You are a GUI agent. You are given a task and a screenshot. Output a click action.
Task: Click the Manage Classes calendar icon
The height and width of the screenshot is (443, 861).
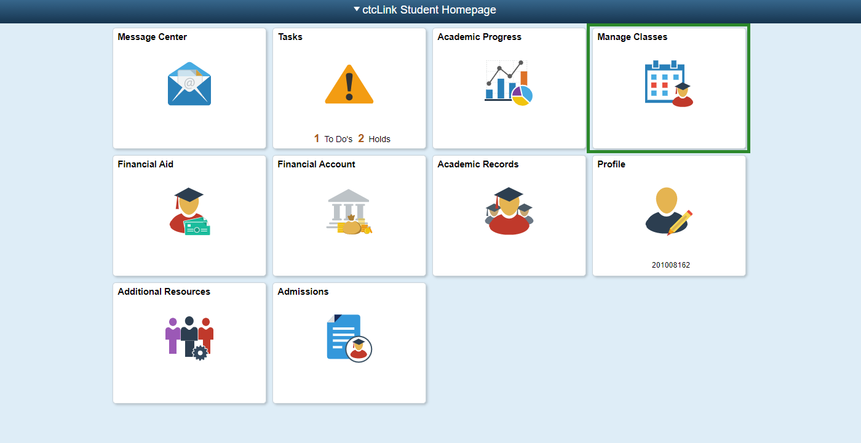click(x=669, y=83)
